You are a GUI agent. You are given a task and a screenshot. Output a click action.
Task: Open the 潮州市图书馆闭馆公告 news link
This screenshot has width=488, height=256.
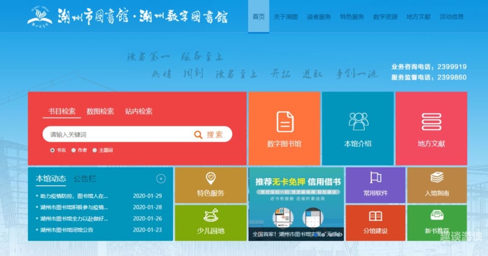pyautogui.click(x=66, y=230)
